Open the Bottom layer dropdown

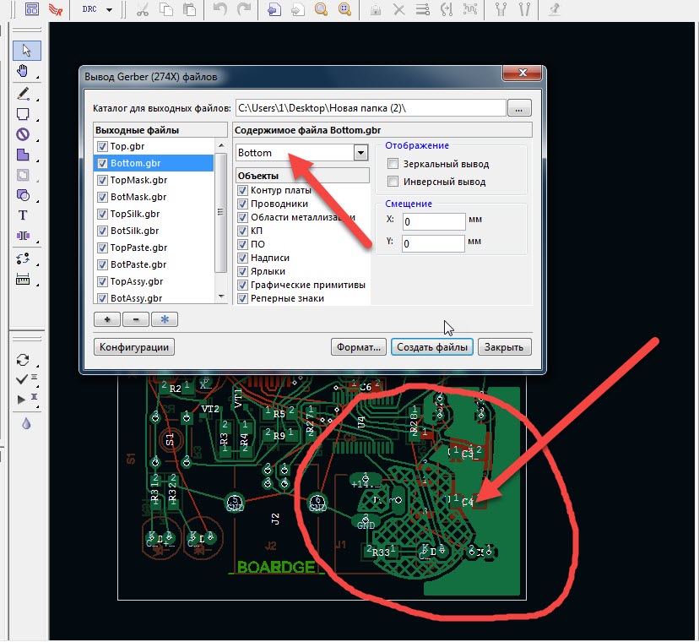[360, 153]
